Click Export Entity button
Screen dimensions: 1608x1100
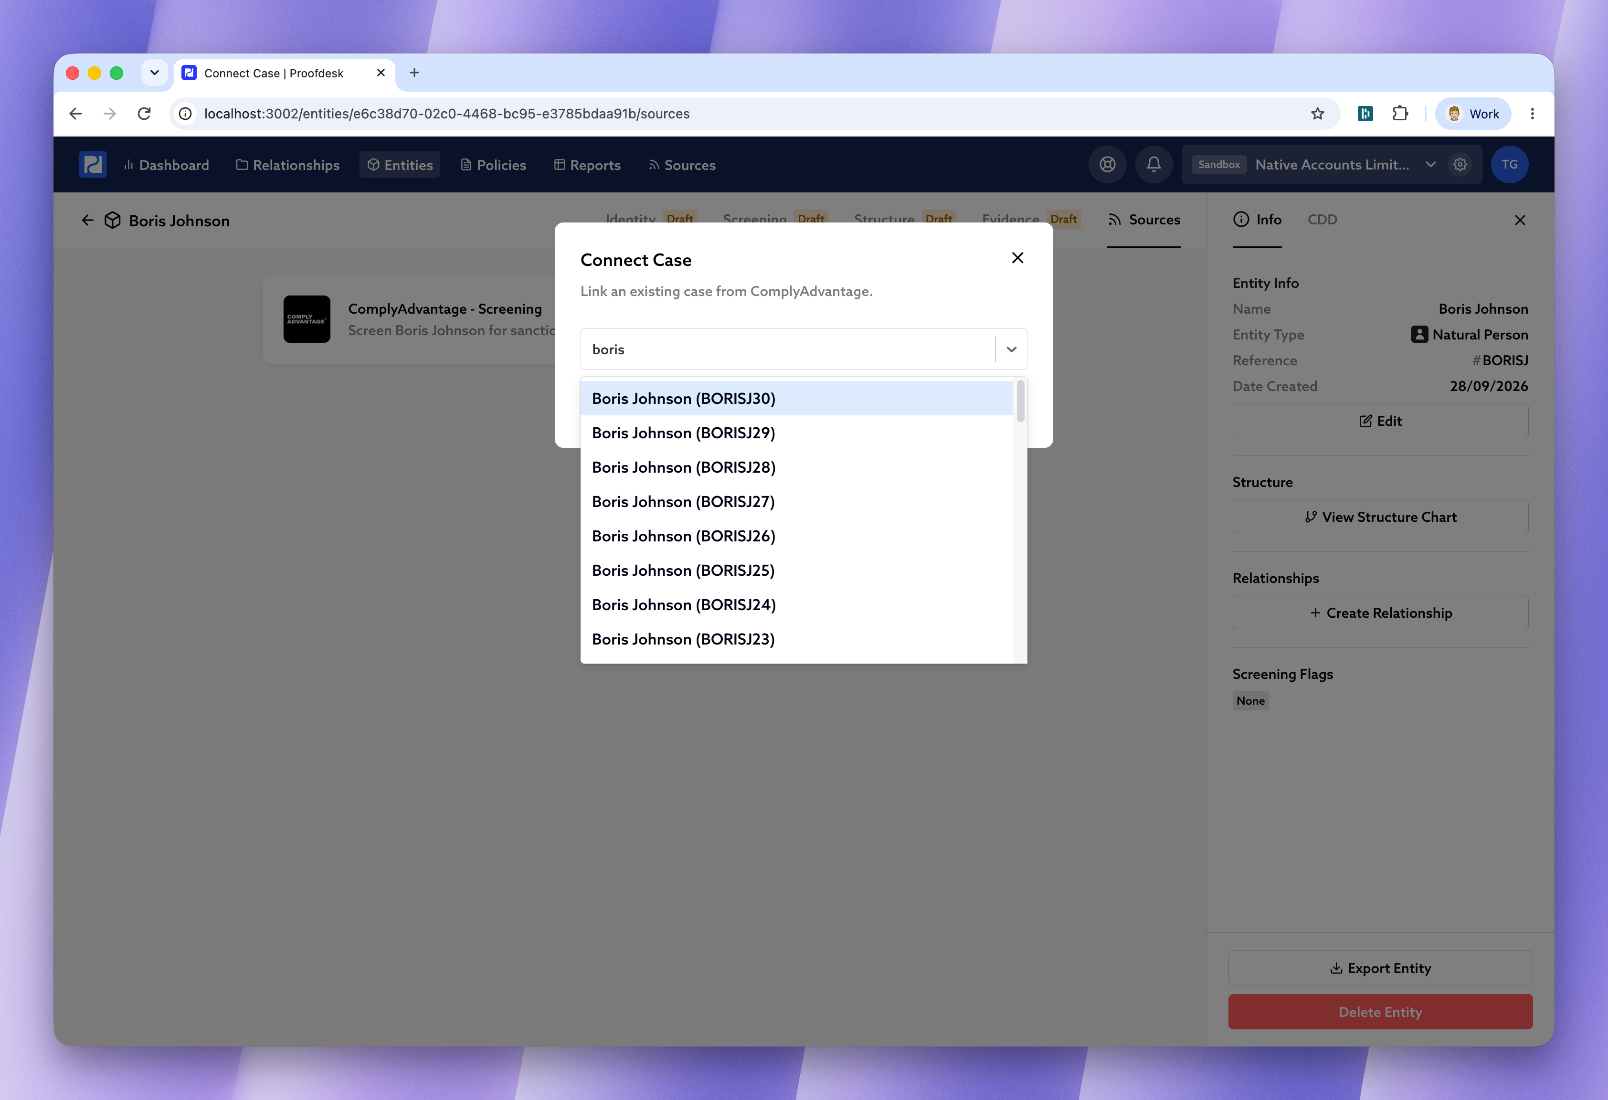coord(1380,968)
